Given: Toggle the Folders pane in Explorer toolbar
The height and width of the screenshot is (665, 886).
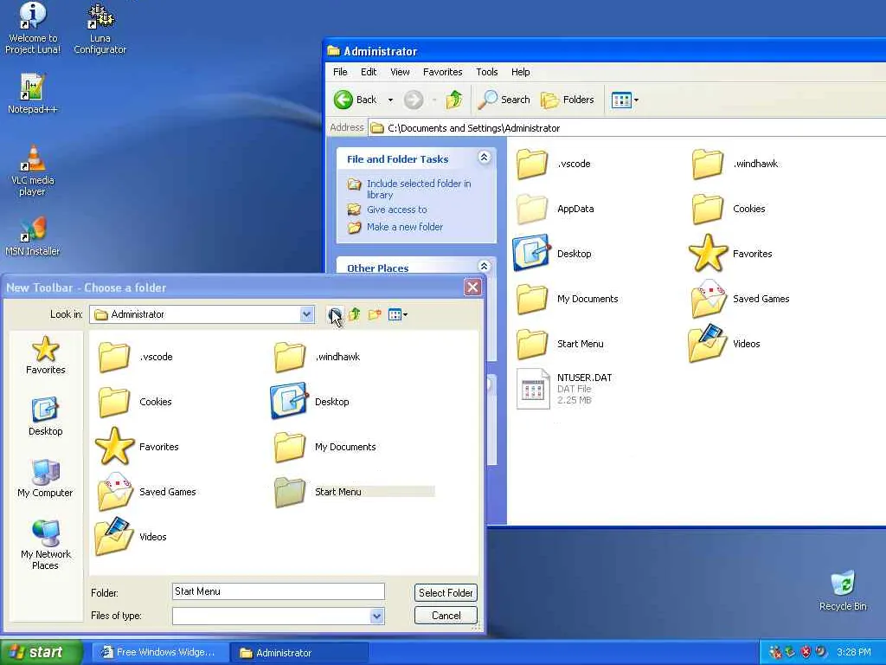Looking at the screenshot, I should 568,100.
